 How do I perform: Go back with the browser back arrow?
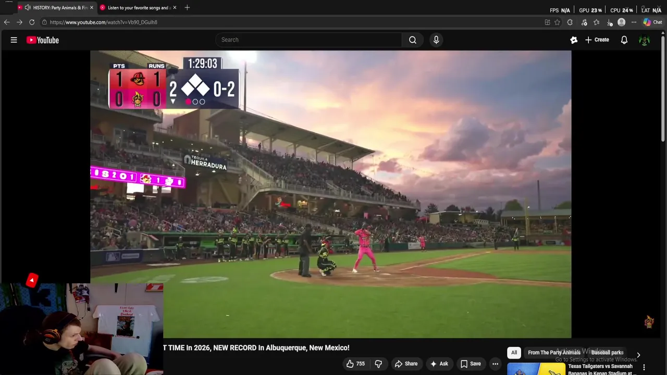click(x=7, y=22)
